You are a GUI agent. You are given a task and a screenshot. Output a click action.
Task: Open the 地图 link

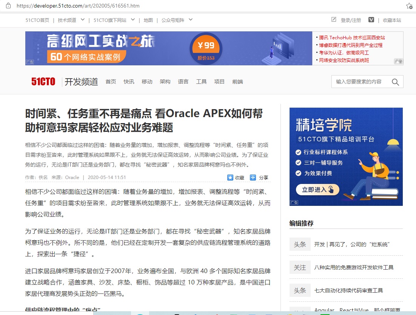pos(148,20)
